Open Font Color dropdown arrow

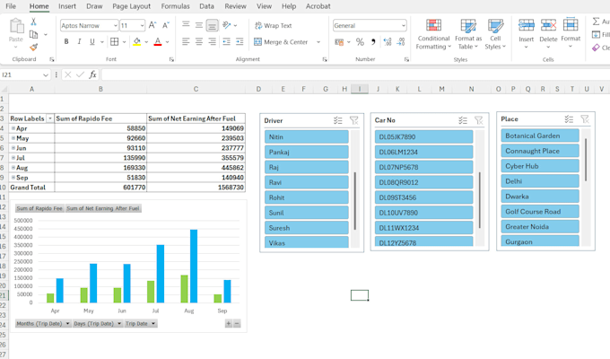pos(167,42)
